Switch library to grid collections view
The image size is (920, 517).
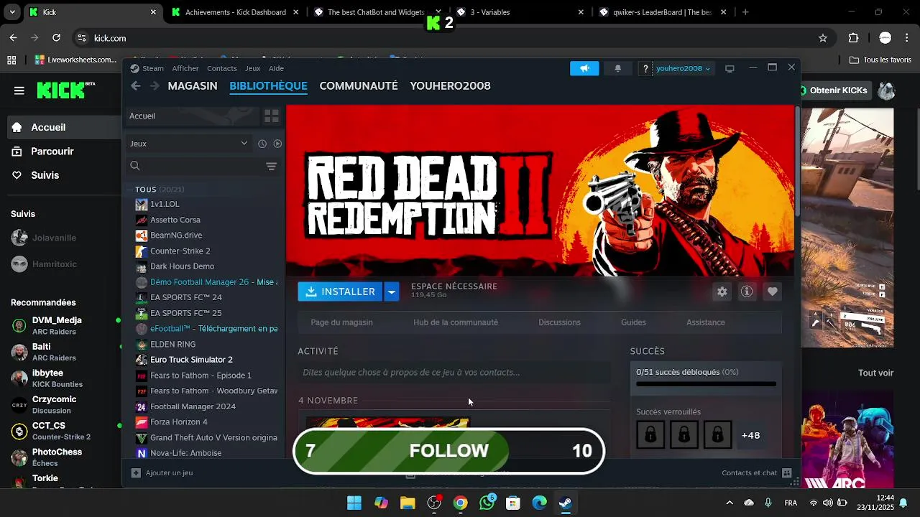[272, 116]
